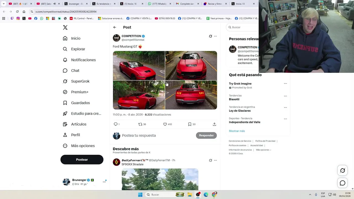Viewport: 354px width, 199px height.
Task: Open Condiciones de Servicio link
Action: [240, 141]
